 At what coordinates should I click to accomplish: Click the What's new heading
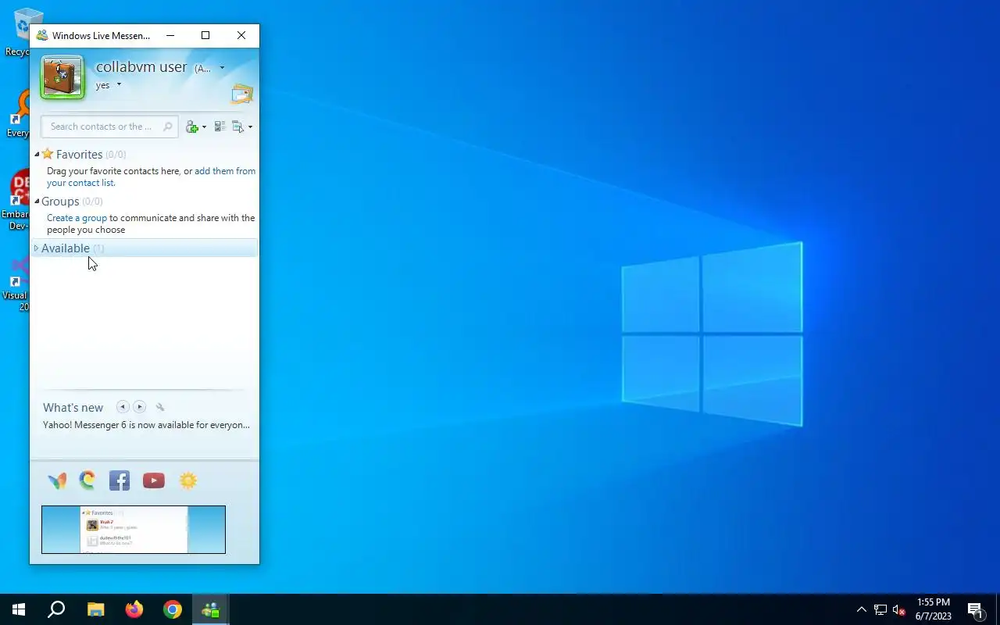point(73,408)
